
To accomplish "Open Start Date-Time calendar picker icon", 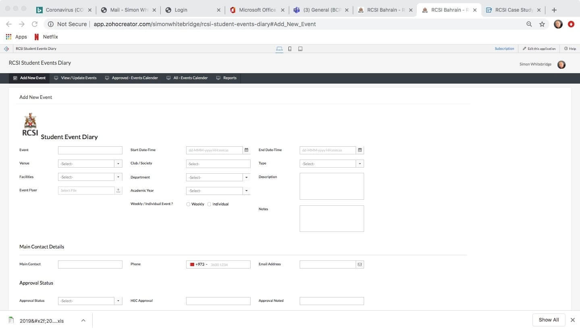I will pos(246,150).
